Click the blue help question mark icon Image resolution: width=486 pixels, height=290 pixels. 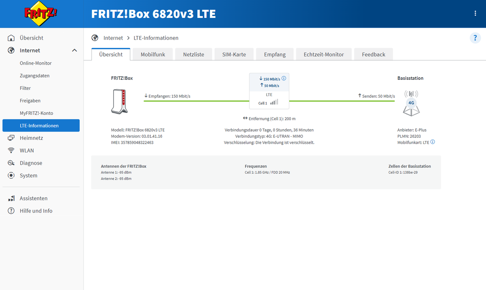click(x=475, y=38)
